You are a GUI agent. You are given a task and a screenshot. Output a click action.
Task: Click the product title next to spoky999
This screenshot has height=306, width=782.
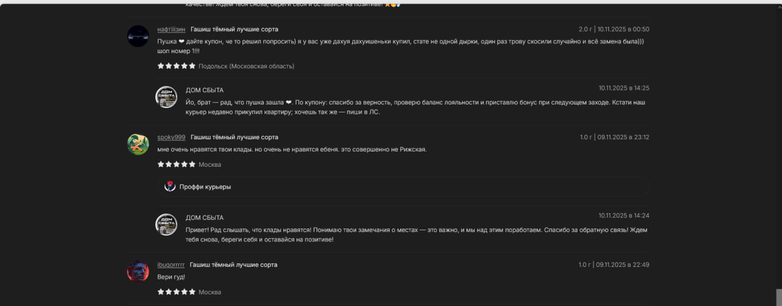coord(234,137)
